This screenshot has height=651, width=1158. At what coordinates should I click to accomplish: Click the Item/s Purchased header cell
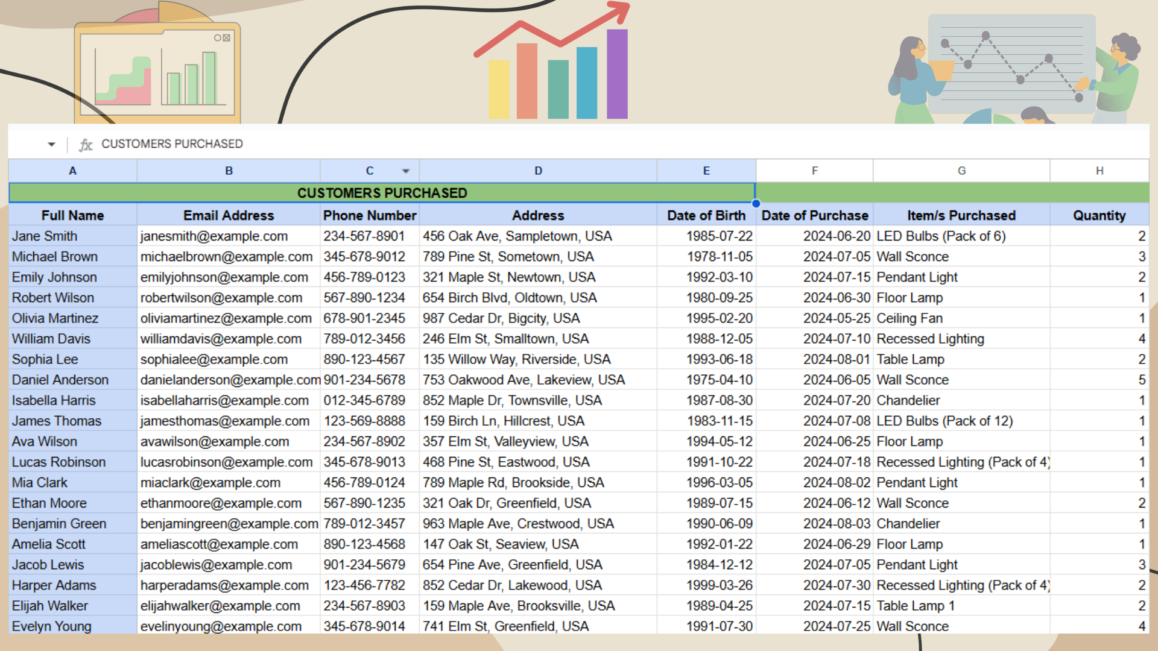(x=961, y=216)
